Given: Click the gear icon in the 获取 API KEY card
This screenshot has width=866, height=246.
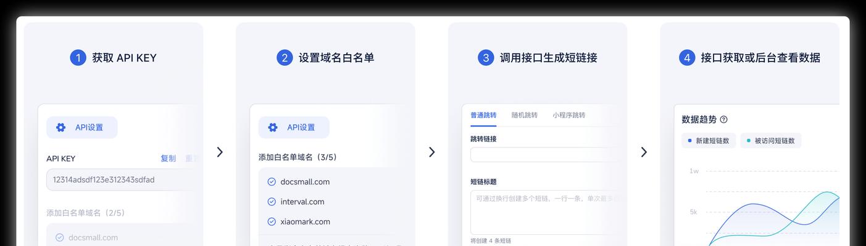Looking at the screenshot, I should (x=60, y=127).
